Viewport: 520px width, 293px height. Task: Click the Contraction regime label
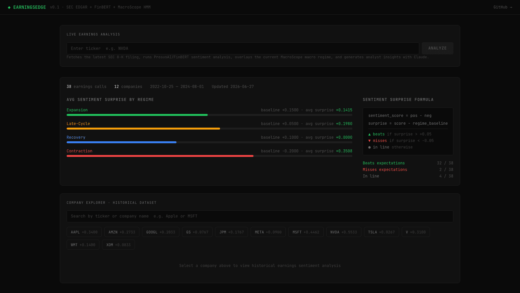tap(79, 151)
